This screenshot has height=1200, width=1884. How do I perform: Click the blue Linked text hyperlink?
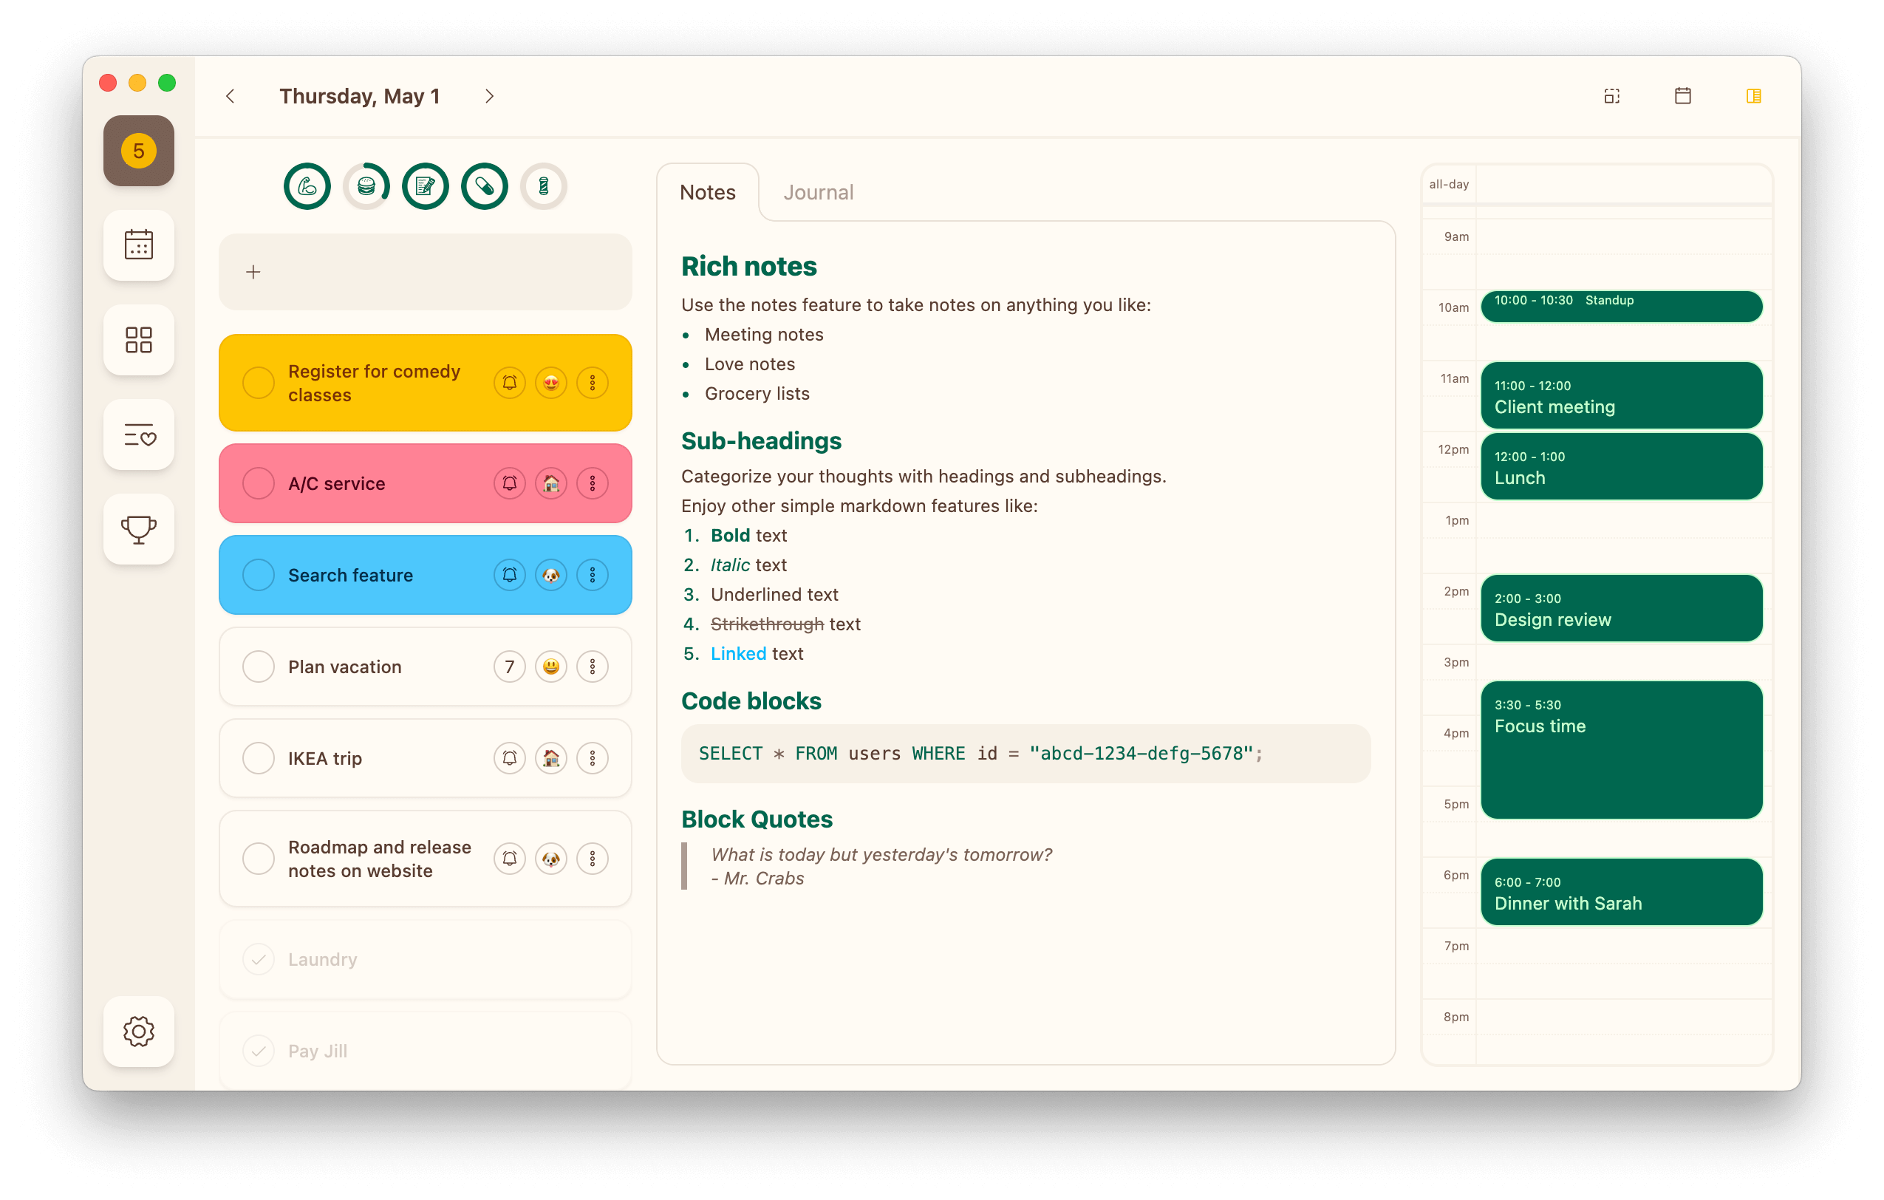pos(738,653)
